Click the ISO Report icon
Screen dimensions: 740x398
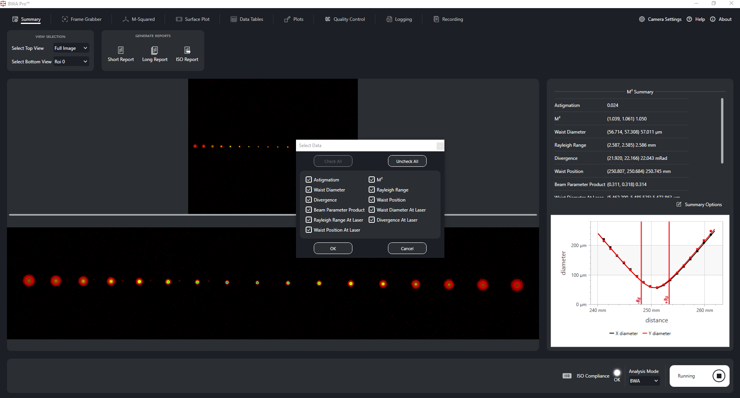[187, 51]
